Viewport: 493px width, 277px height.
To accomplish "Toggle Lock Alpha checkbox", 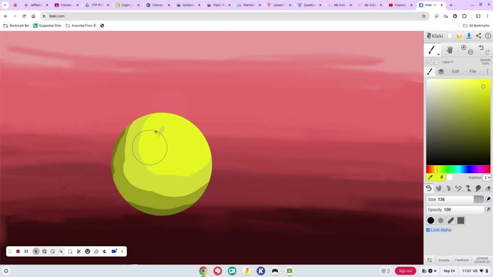I will 428,230.
